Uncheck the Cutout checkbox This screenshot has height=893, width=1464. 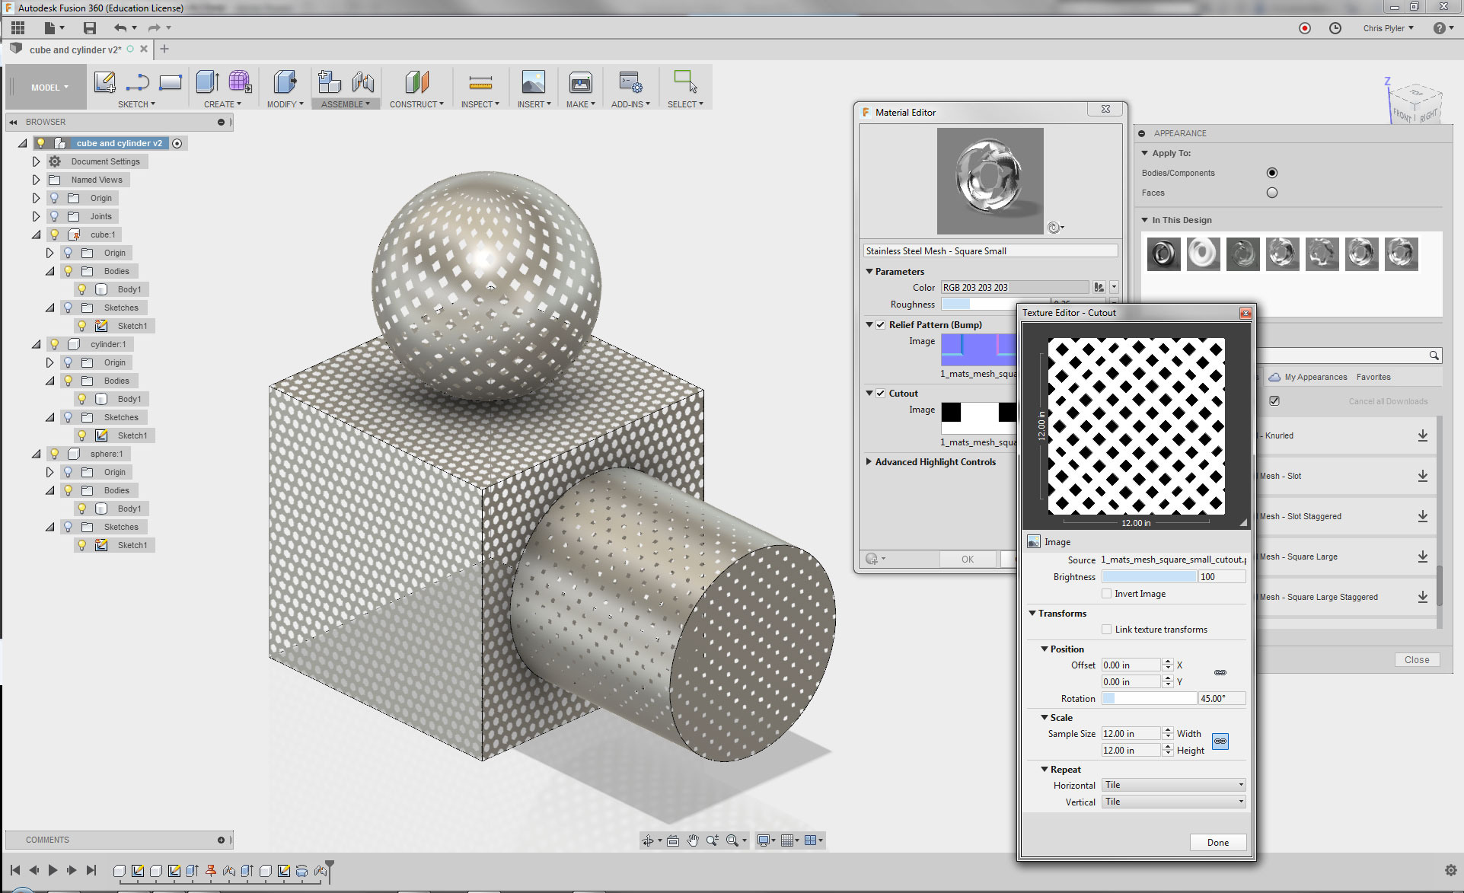coord(881,394)
